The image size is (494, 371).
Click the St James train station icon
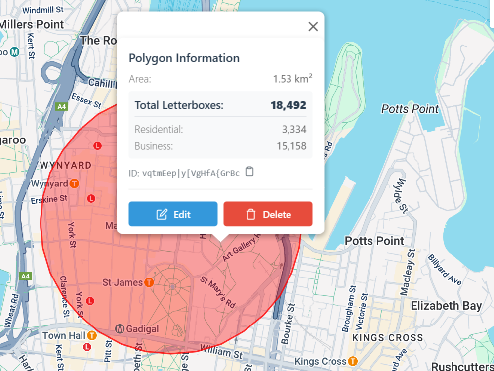tap(149, 283)
